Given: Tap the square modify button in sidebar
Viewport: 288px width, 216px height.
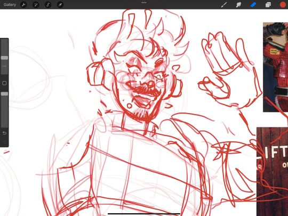Looking at the screenshot, I should pos(4,83).
